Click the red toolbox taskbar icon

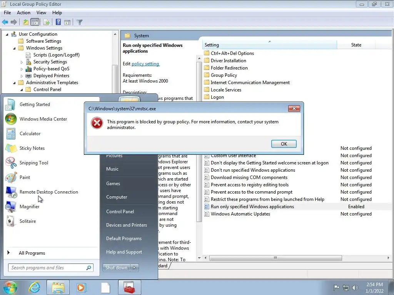click(129, 287)
